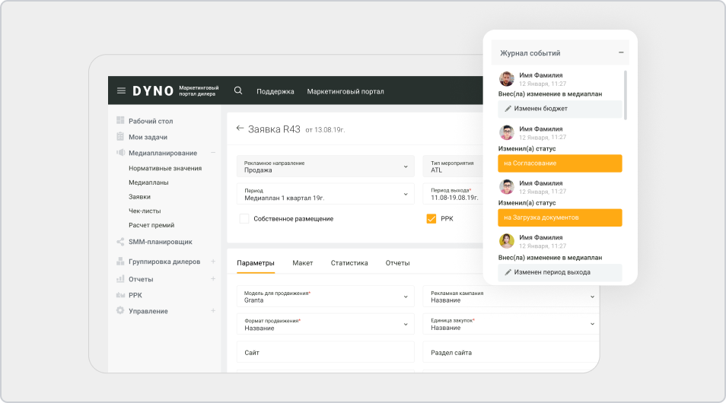The image size is (726, 403).
Task: Click the Мои задачи clipboard icon
Action: 120,137
